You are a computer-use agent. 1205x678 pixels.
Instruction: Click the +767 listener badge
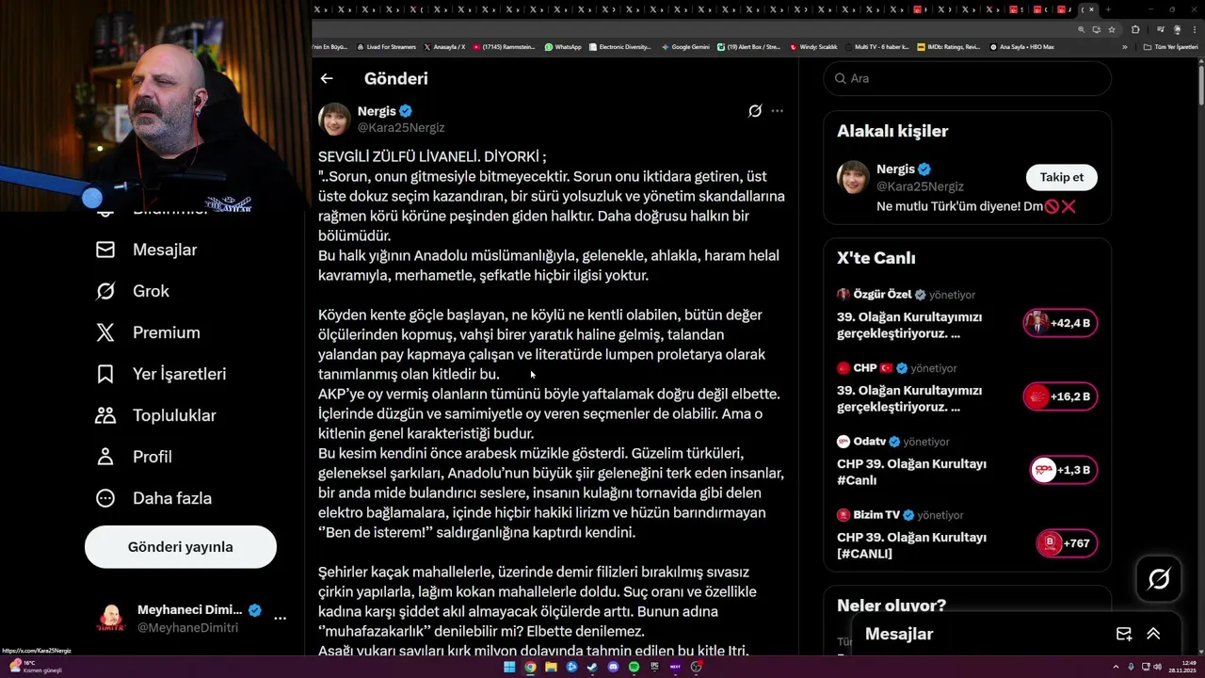[1067, 543]
